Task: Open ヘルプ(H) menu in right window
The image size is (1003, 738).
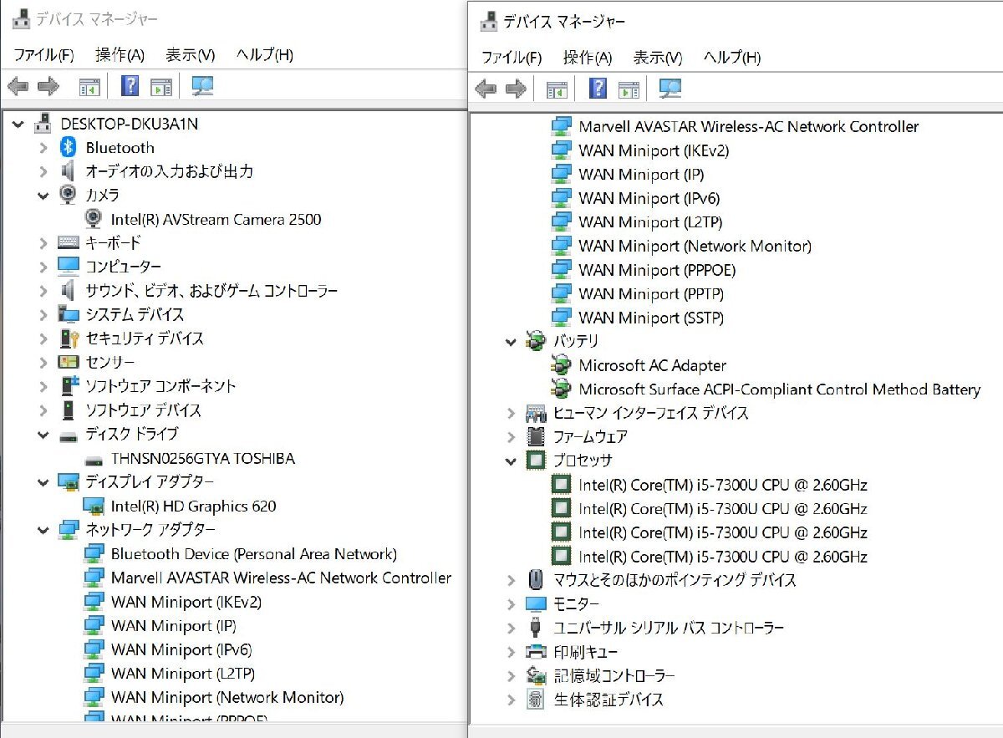Action: click(x=732, y=58)
